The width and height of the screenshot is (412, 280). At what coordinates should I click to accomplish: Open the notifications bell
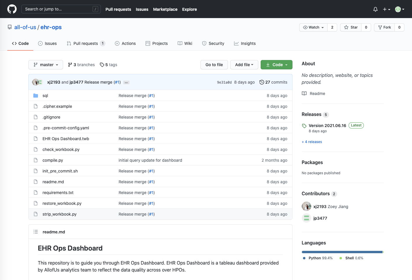[x=375, y=9]
